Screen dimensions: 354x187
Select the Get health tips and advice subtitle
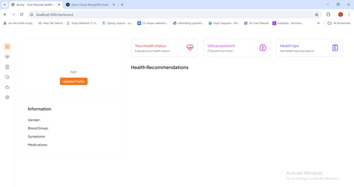[x=297, y=51]
